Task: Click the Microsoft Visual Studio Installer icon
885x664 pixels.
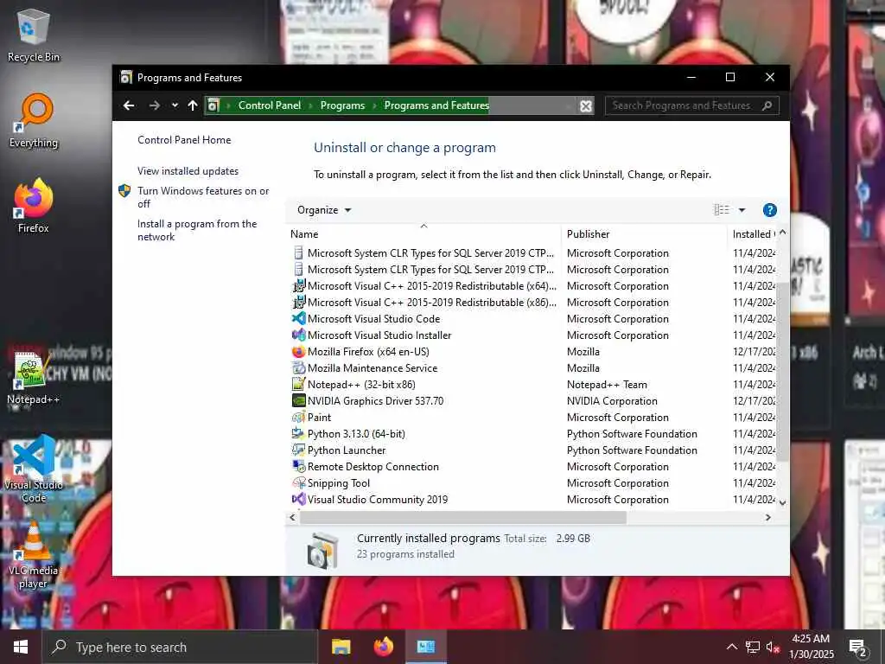Action: [x=298, y=335]
